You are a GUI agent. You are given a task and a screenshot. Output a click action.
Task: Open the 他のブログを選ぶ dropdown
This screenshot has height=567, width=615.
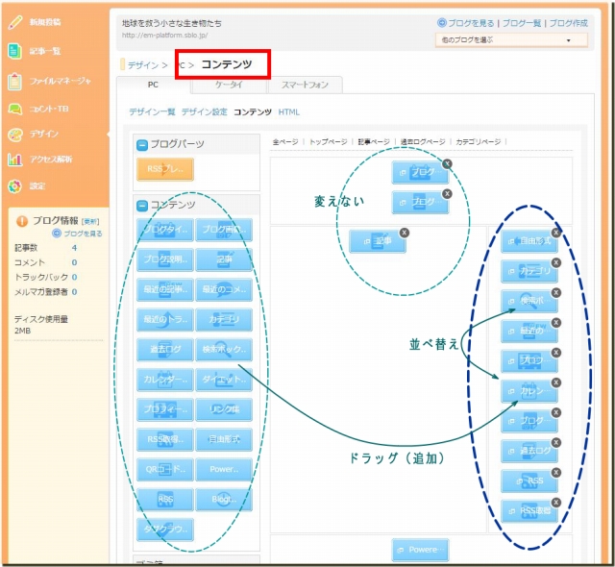(513, 40)
